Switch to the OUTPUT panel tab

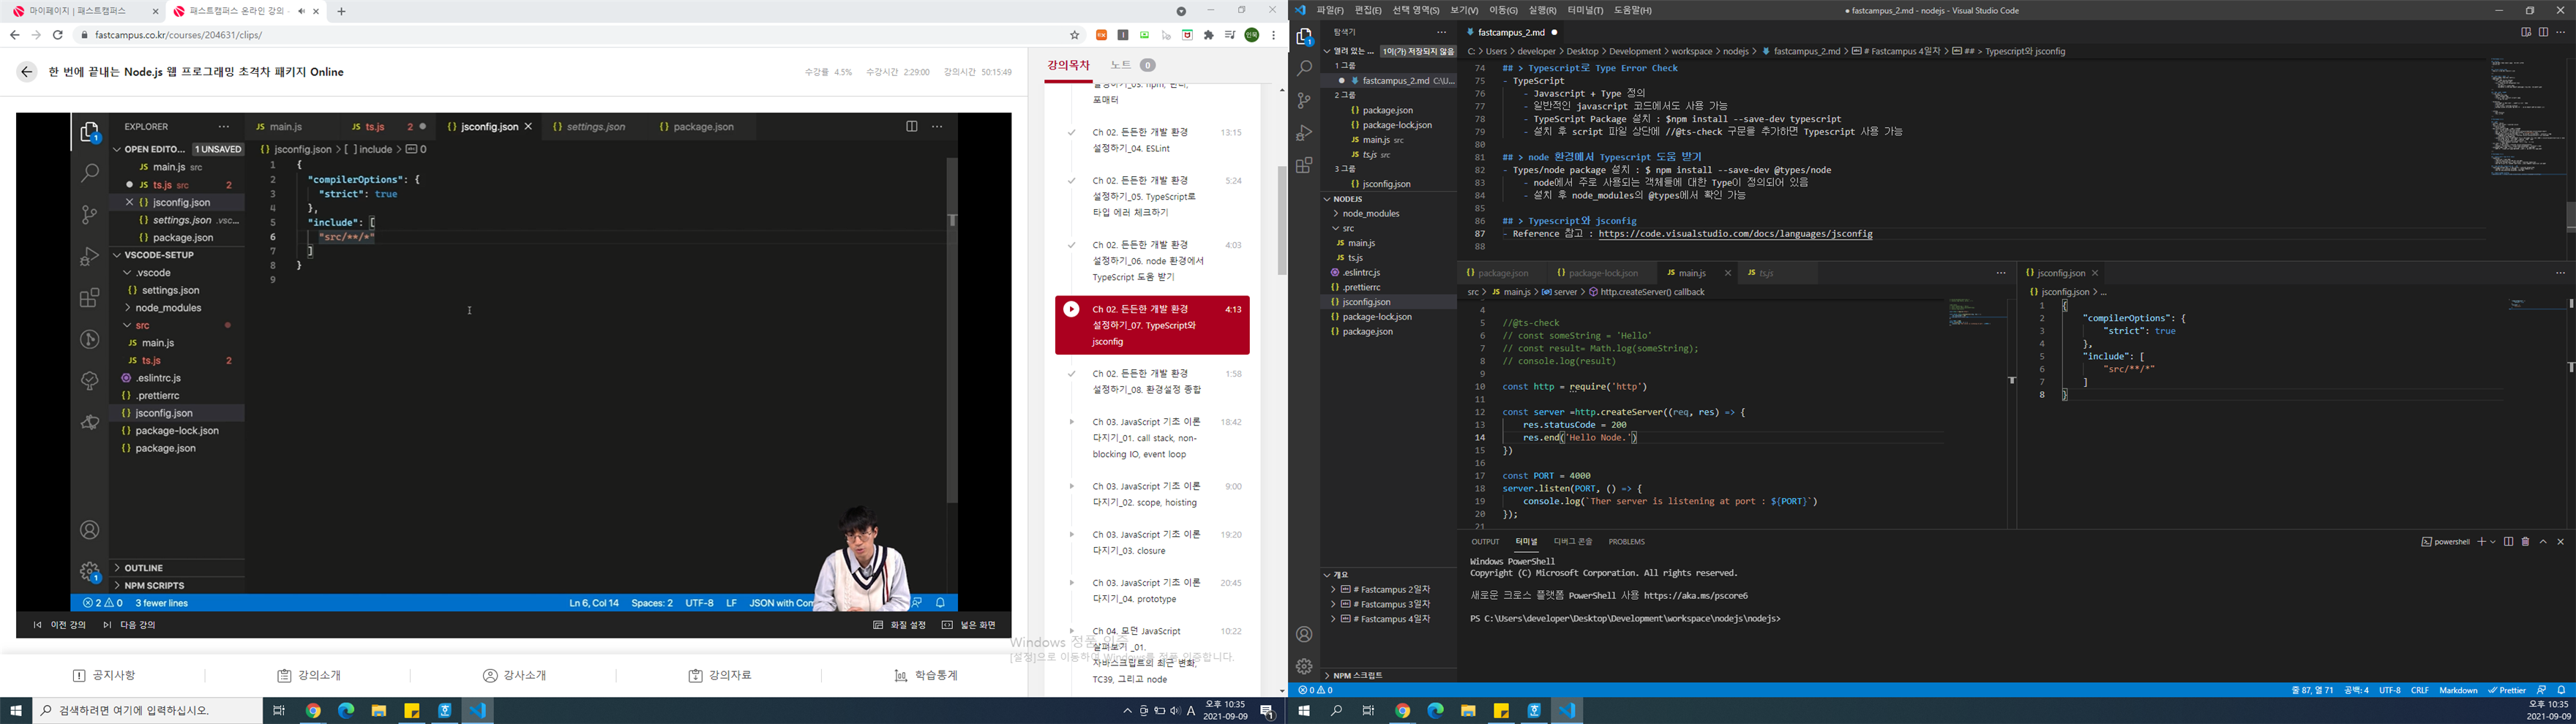pyautogui.click(x=1485, y=542)
